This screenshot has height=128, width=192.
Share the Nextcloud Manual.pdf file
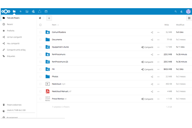[x=152, y=91]
